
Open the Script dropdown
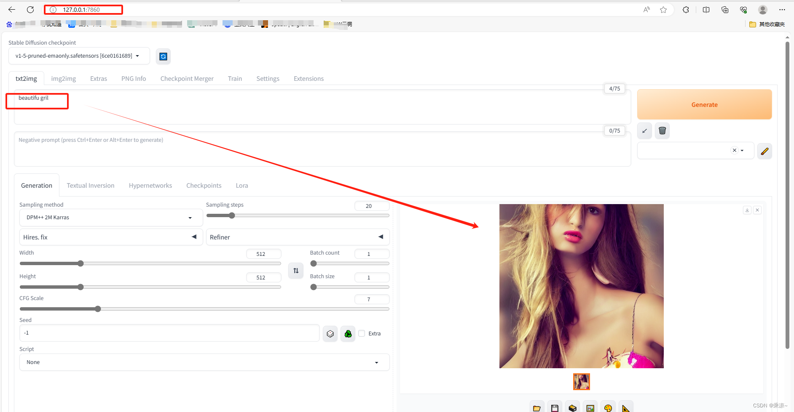pos(204,362)
